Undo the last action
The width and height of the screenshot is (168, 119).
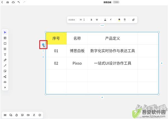tap(19, 2)
